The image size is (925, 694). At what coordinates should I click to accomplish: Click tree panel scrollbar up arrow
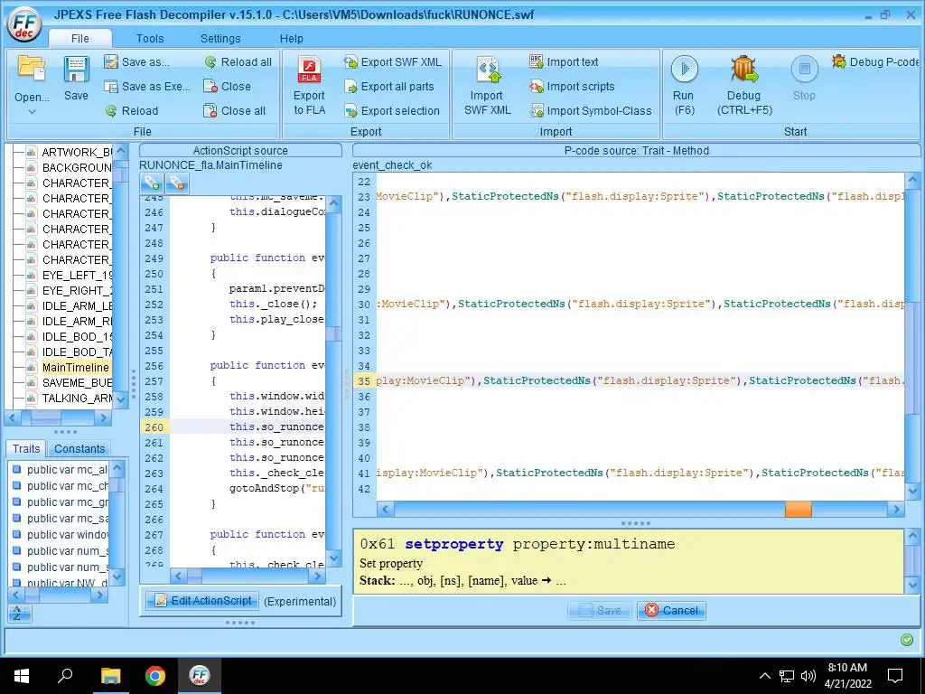click(121, 152)
